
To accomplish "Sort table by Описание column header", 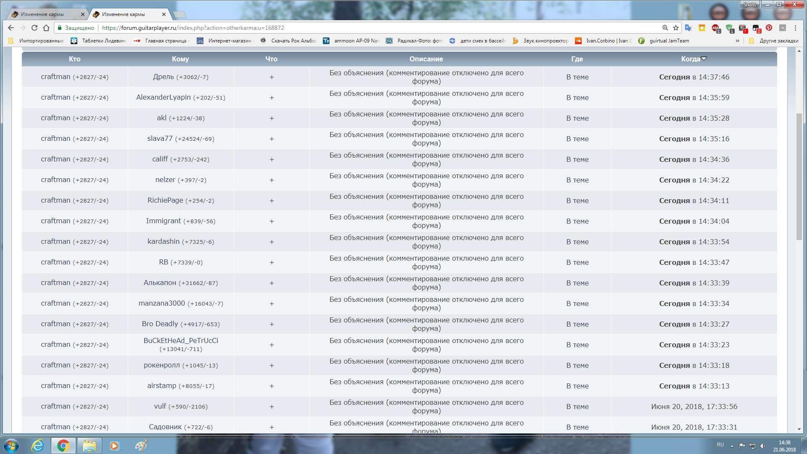I will (426, 59).
